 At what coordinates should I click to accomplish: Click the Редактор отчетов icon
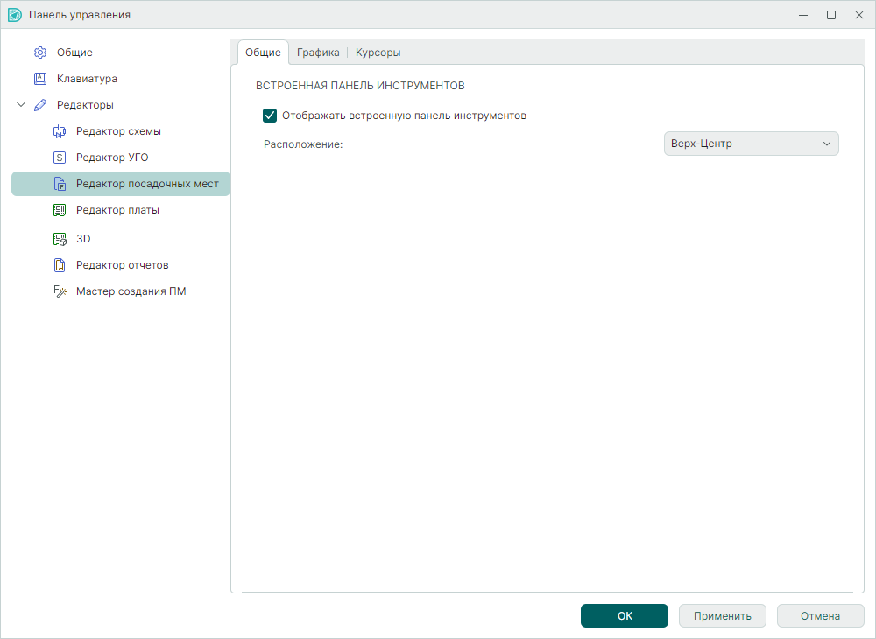pos(60,265)
